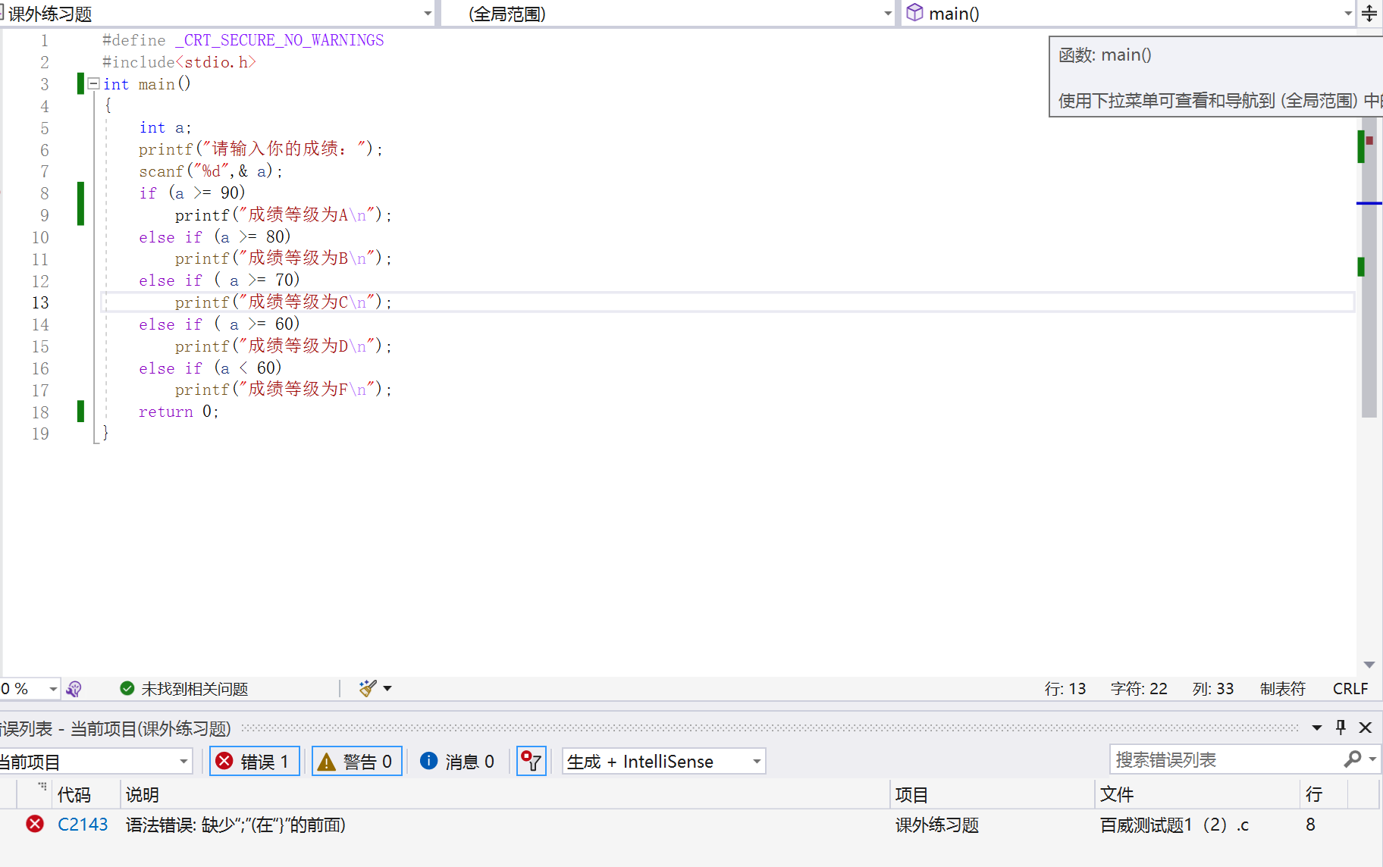Image resolution: width=1383 pixels, height=867 pixels.
Task: Open the error list window options arrow
Action: (1317, 728)
